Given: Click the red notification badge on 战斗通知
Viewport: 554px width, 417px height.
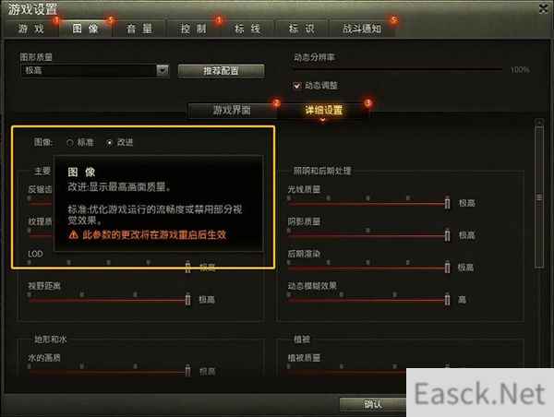Looking at the screenshot, I should click(x=393, y=19).
